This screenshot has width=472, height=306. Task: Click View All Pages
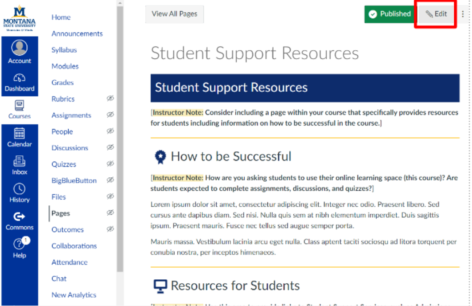click(x=174, y=14)
